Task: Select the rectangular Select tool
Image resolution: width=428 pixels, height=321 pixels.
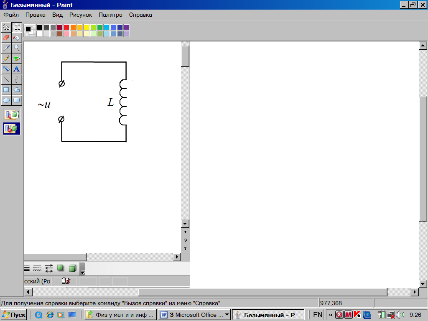Action: (x=17, y=27)
